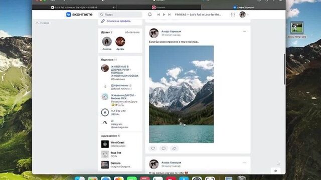Image resolution: width=321 pixels, height=180 pixels.
Task: Open comments on the mountain lake post
Action: 164,148
